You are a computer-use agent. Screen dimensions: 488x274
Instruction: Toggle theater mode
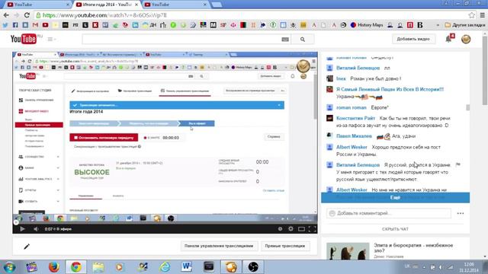[x=301, y=229]
